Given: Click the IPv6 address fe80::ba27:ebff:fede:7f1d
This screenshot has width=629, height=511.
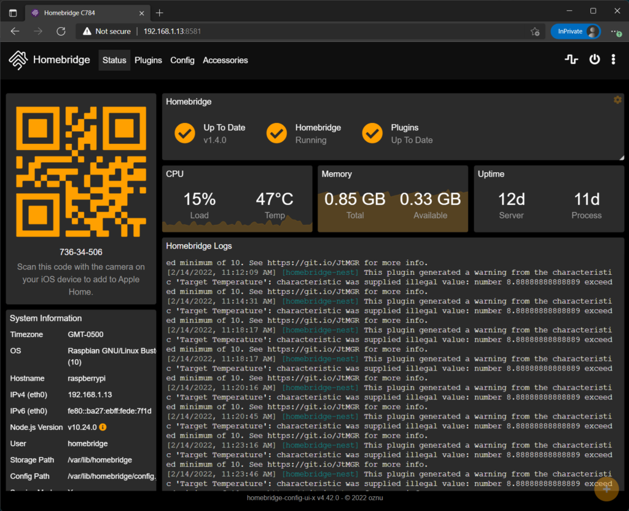Looking at the screenshot, I should [x=109, y=411].
